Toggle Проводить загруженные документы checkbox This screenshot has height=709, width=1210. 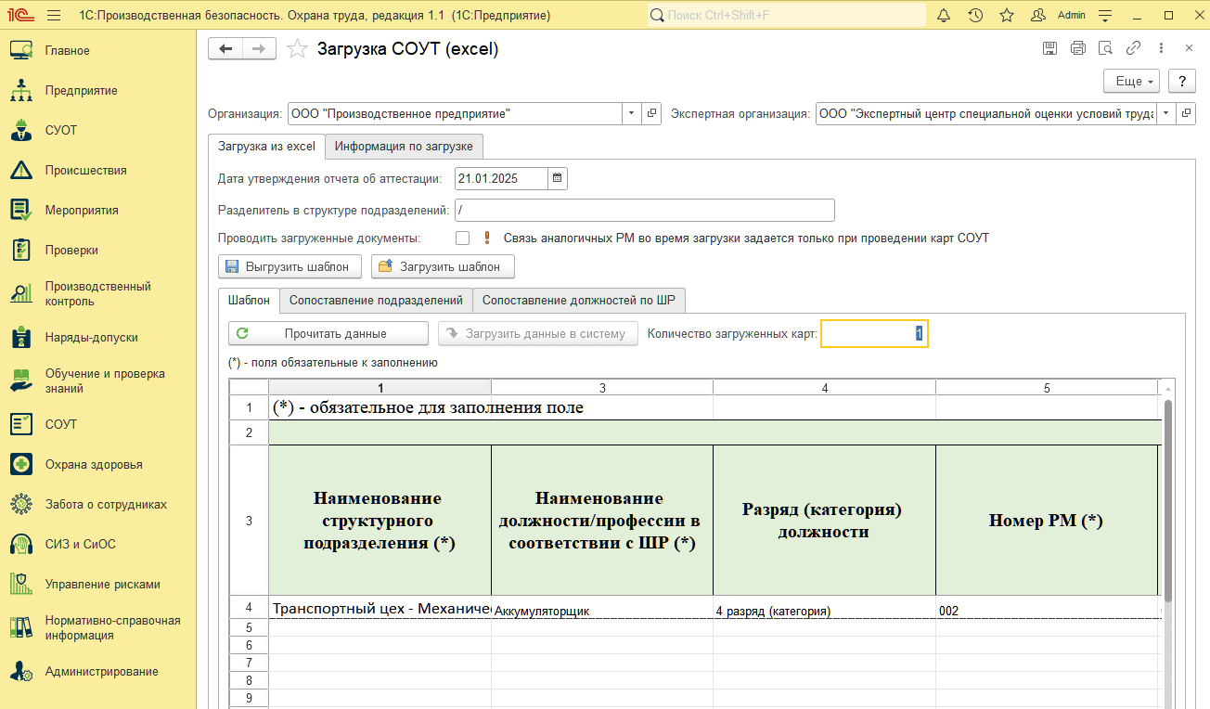coord(462,238)
